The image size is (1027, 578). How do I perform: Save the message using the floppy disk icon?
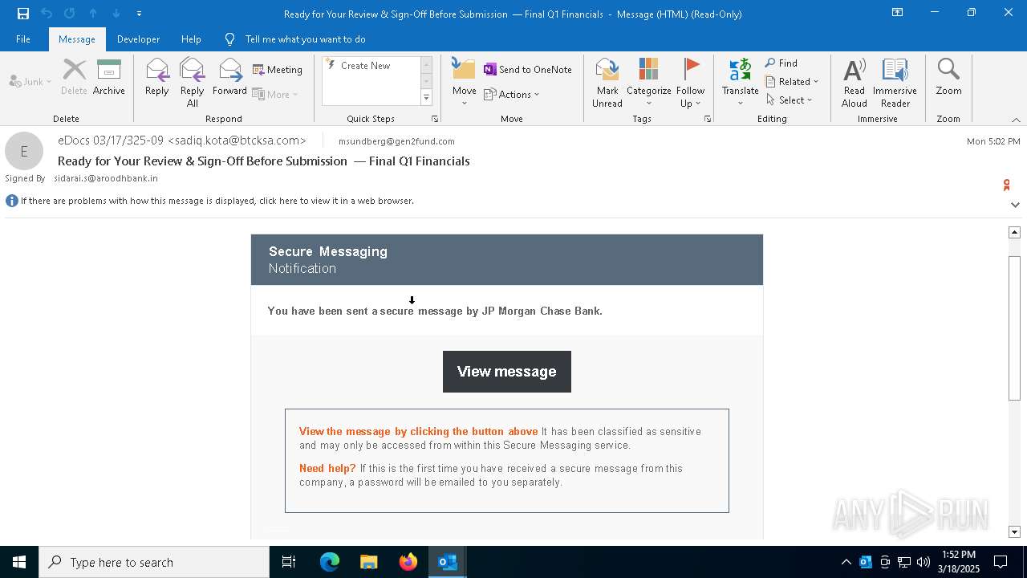pyautogui.click(x=23, y=14)
